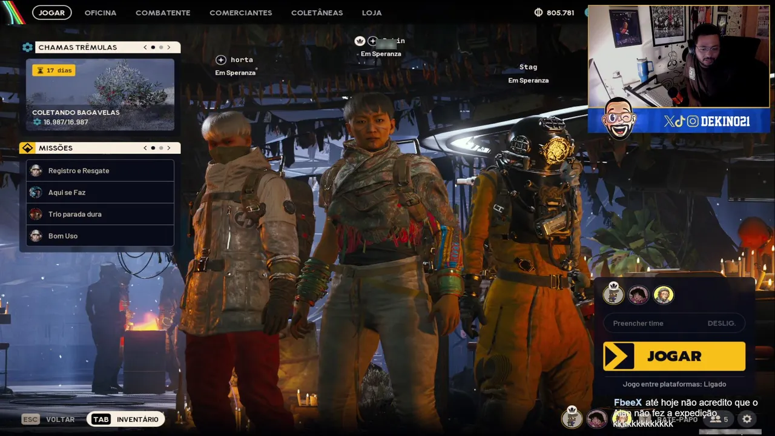Click the Trio parada dura trader portrait
This screenshot has height=436, width=775.
point(36,214)
